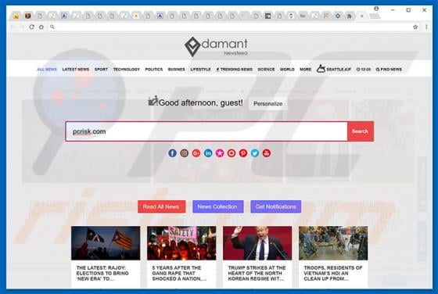
Task: Read 'The Latest: Rajoy: Elections' headline
Action: pos(102,273)
